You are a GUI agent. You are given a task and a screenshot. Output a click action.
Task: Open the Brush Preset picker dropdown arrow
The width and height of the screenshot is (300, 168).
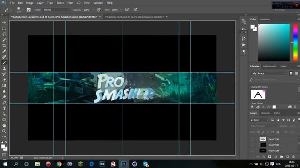click(23, 10)
